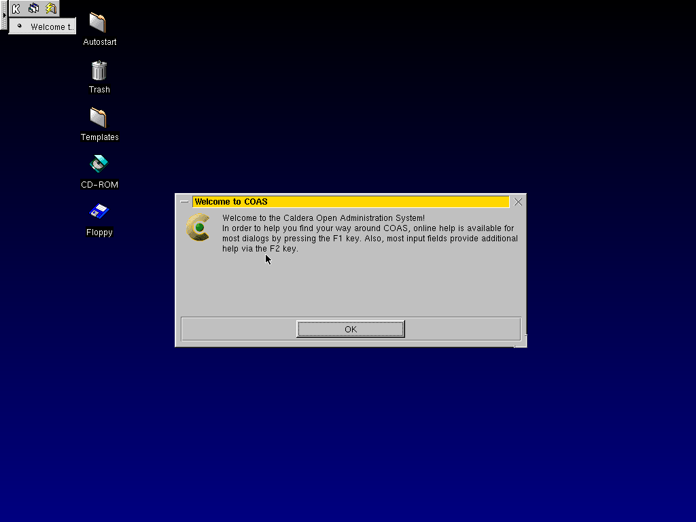
Task: Open the Trash can
Action: coord(99,70)
